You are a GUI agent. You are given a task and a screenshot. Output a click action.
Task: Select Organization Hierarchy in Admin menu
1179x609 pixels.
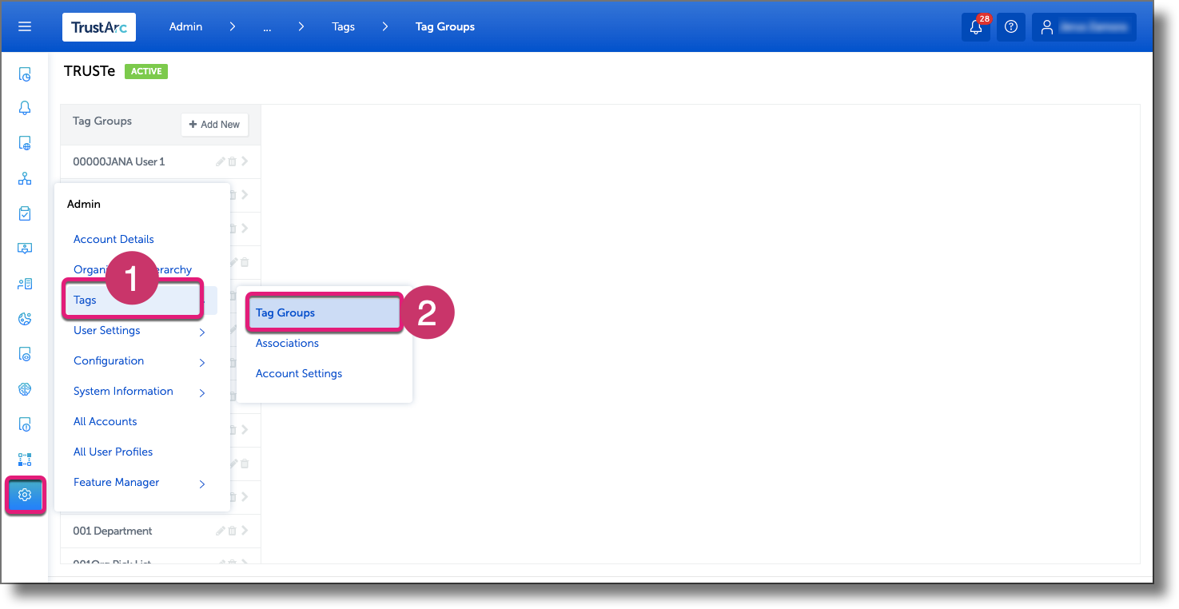(133, 269)
